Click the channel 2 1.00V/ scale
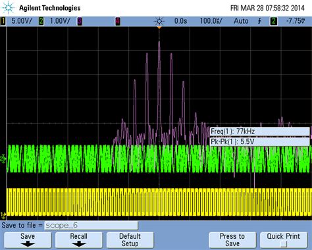Image resolution: width=312 pixels, height=250 pixels. point(60,21)
